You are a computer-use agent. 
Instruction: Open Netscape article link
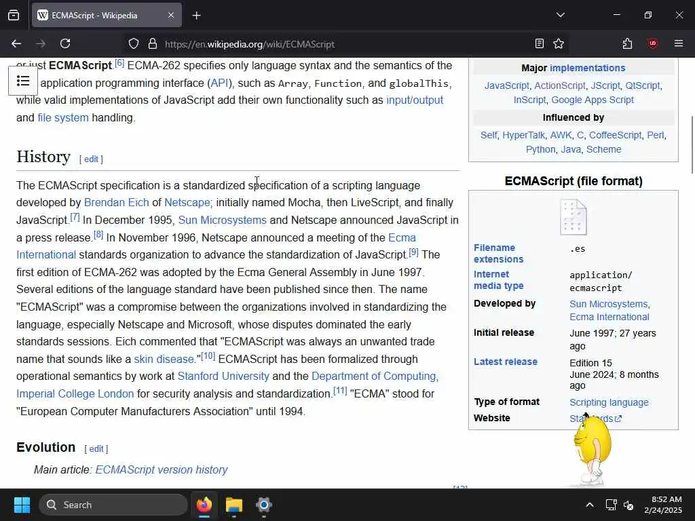point(187,202)
